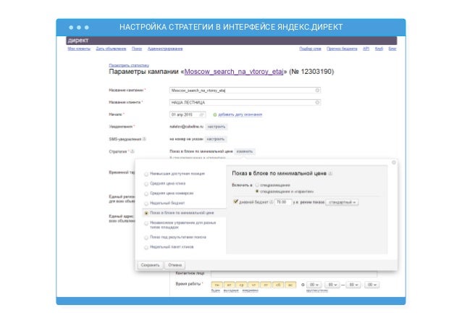
Task: Open 'Дать объявление' top menu link
Action: pos(111,49)
